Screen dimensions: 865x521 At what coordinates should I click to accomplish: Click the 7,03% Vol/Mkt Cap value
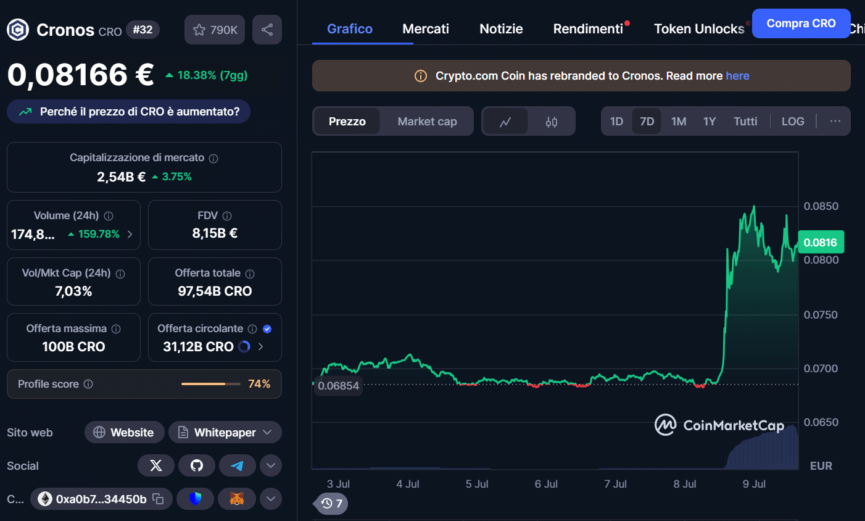[73, 291]
